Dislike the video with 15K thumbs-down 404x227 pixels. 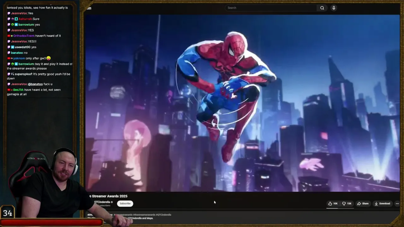click(x=347, y=204)
